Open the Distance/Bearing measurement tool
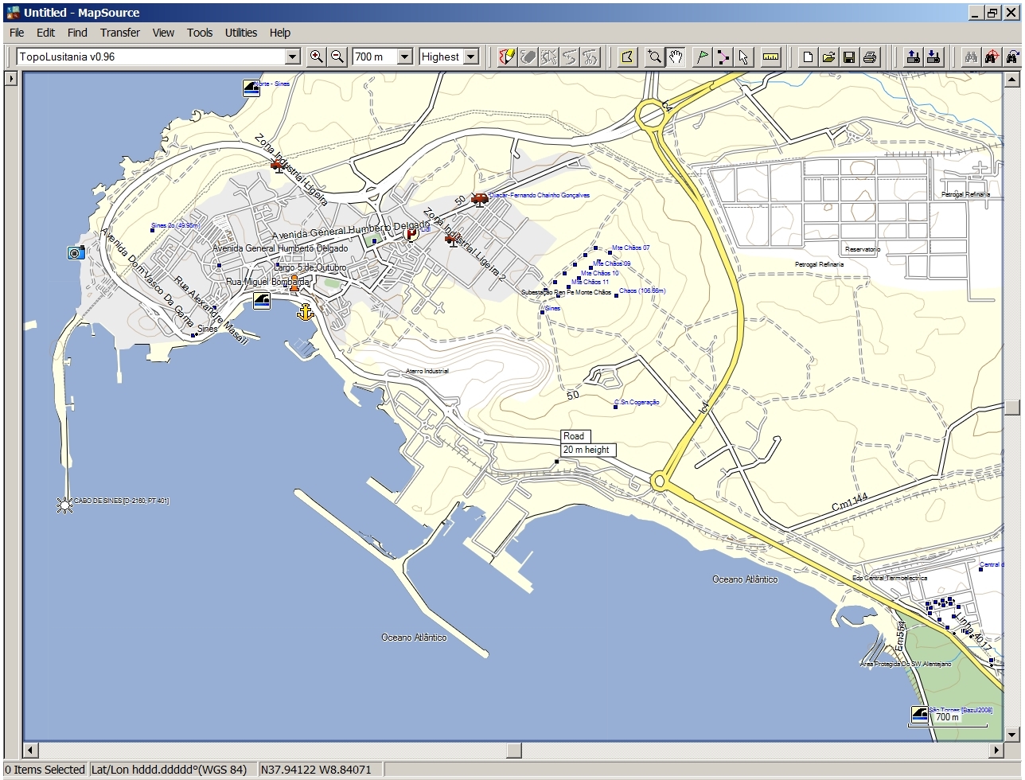Viewport: 1025px width, 780px height. [x=769, y=57]
